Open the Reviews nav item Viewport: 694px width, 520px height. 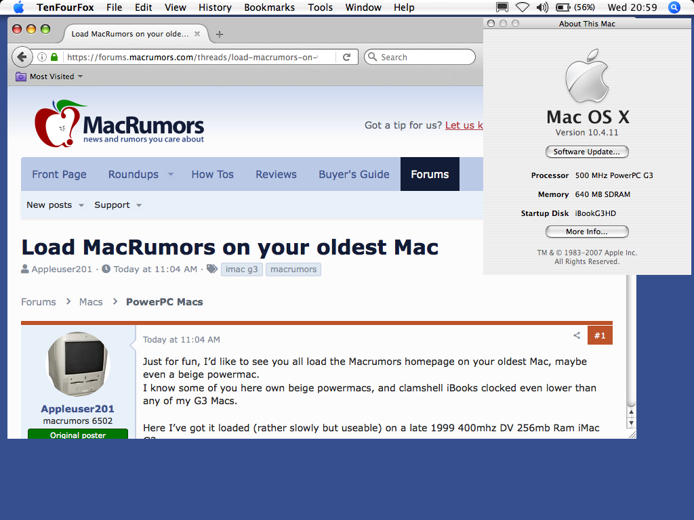277,174
